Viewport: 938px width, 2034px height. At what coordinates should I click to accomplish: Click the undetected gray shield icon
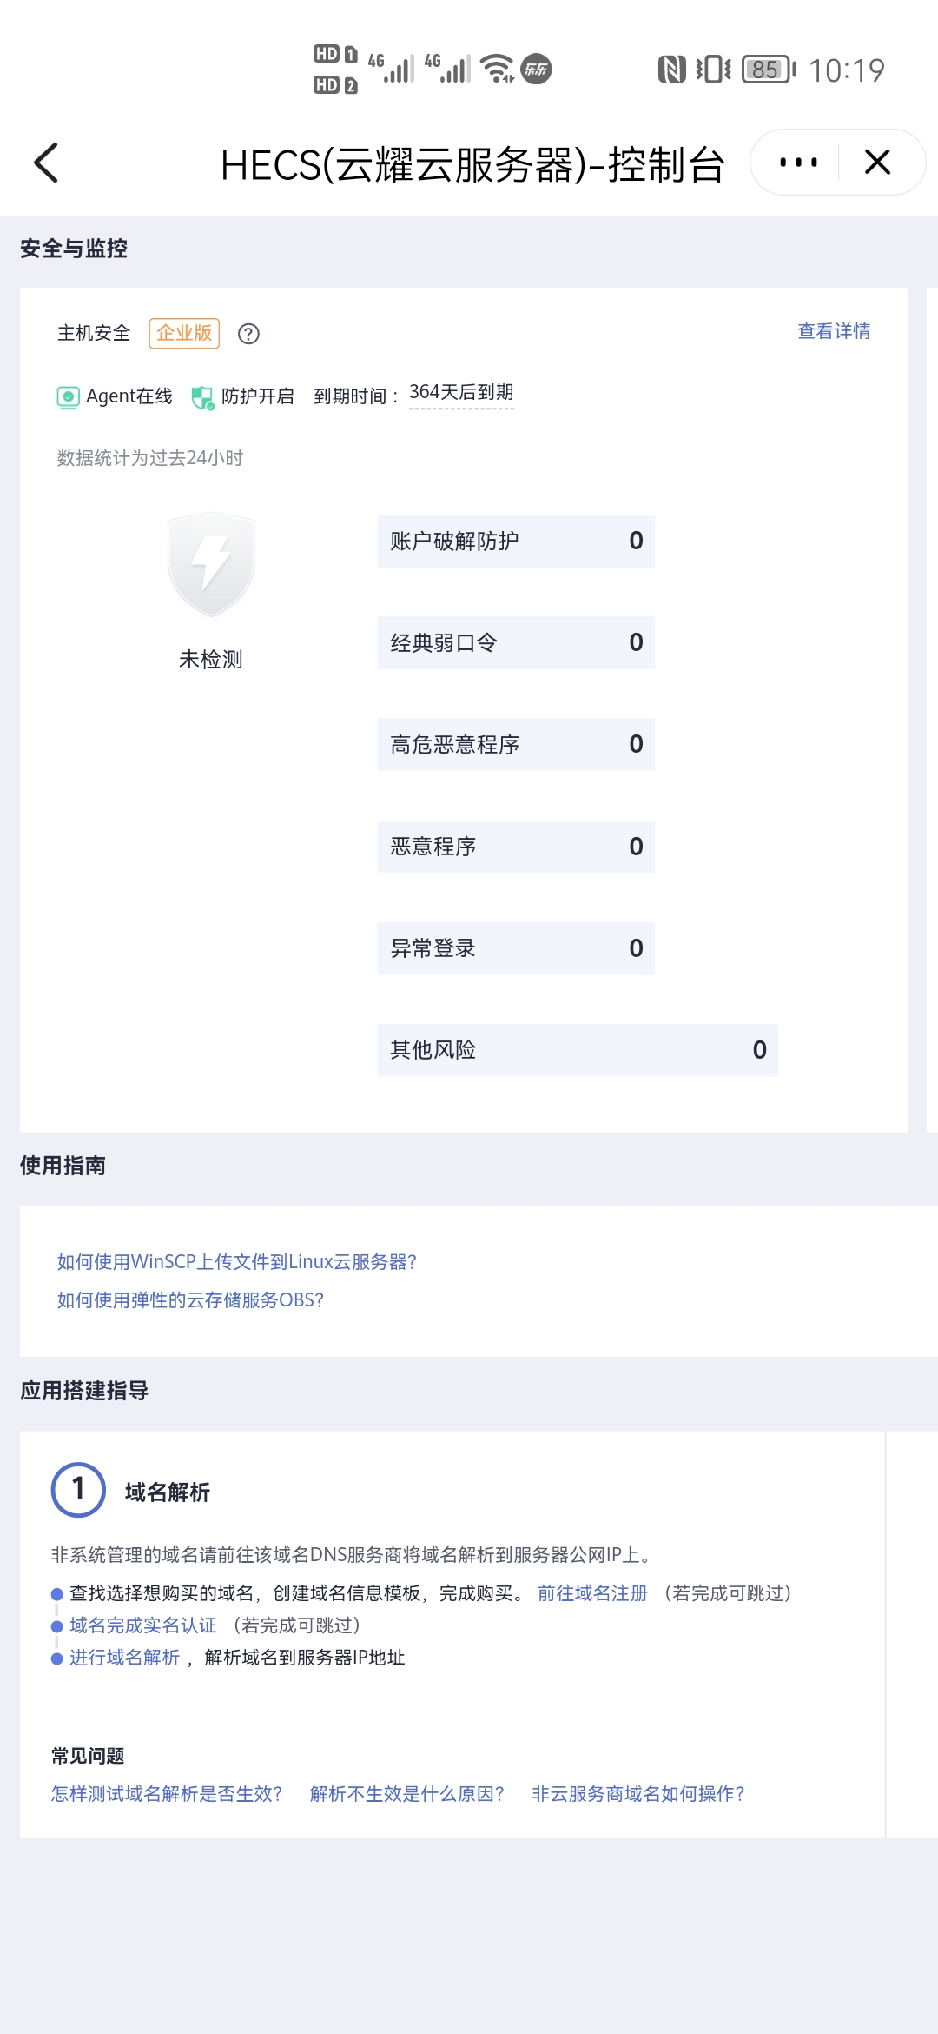click(211, 564)
